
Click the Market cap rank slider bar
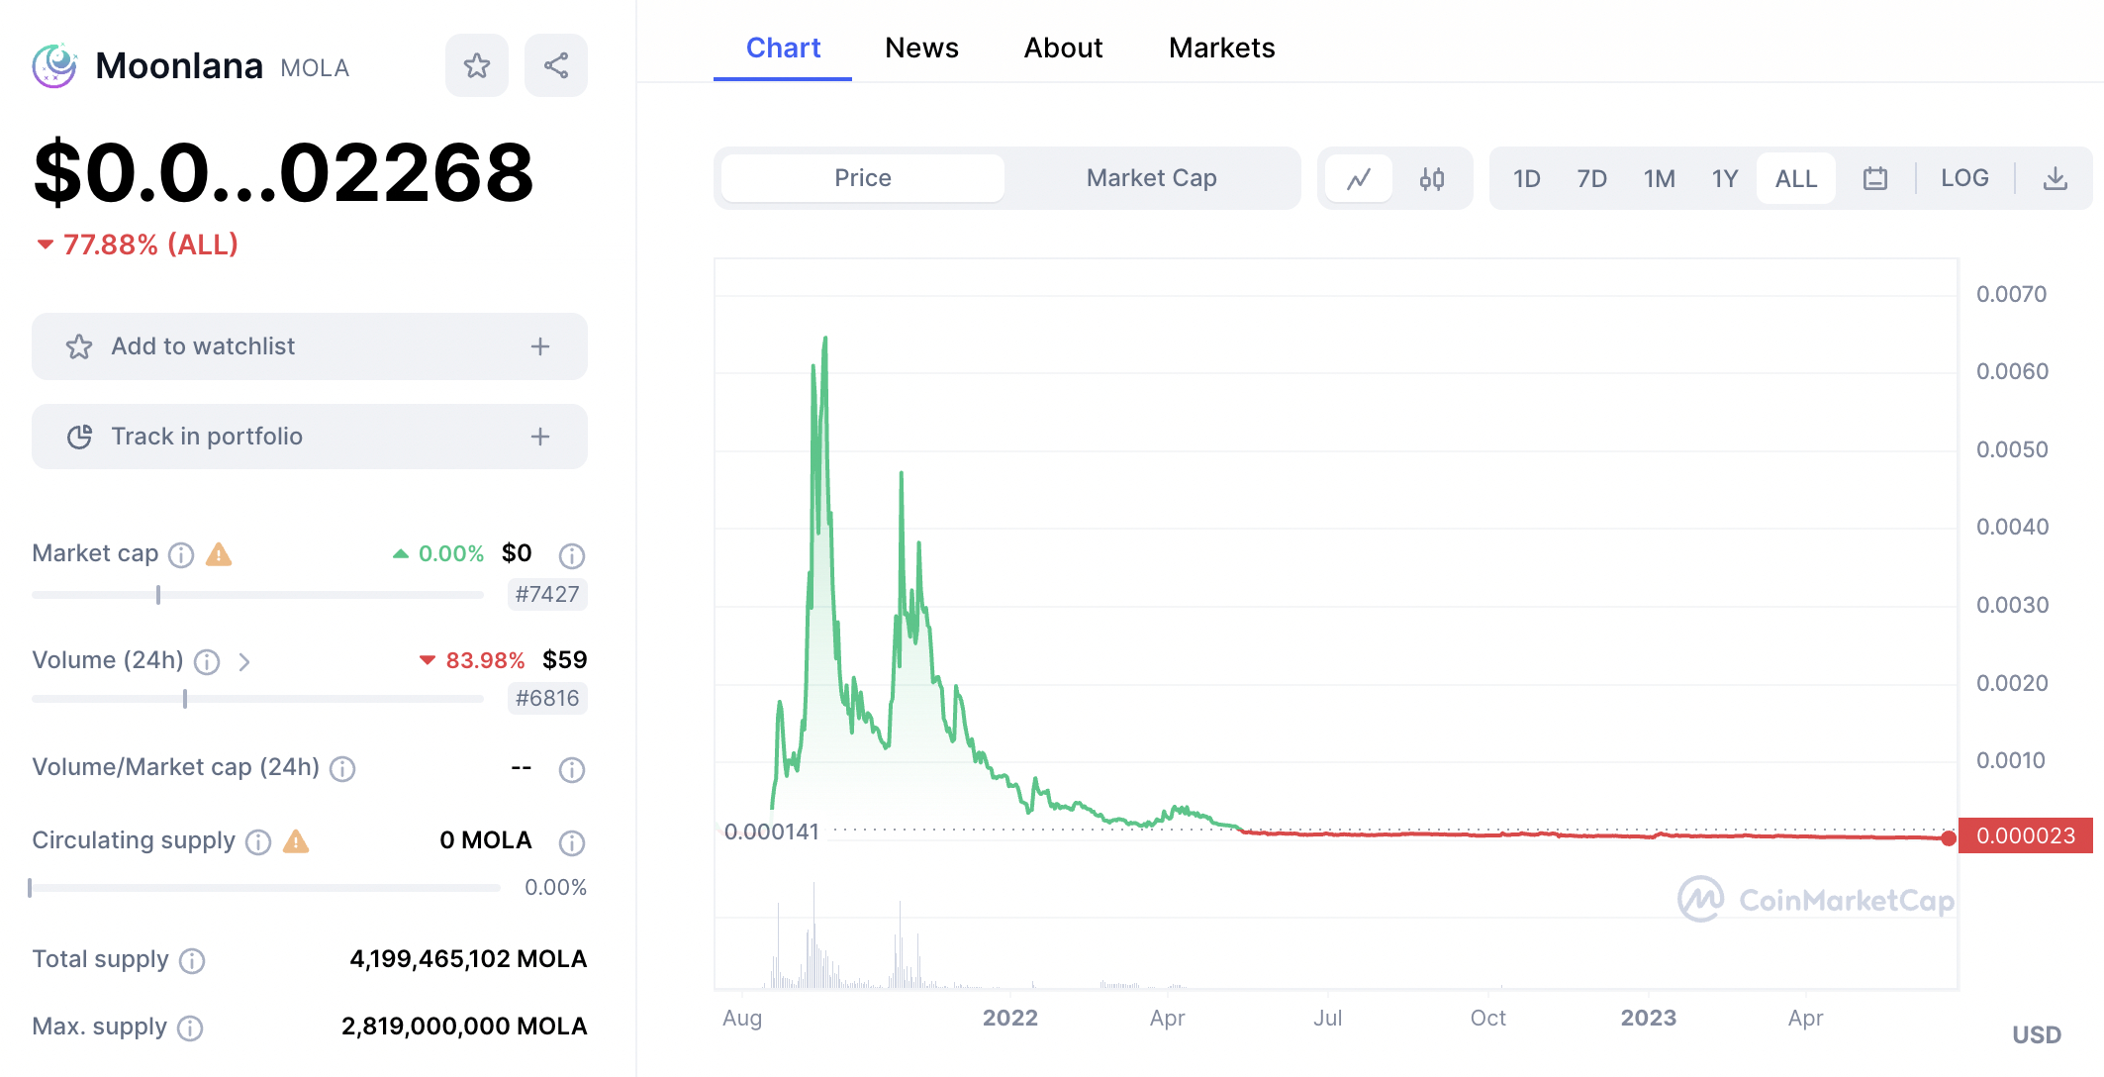pyautogui.click(x=257, y=595)
